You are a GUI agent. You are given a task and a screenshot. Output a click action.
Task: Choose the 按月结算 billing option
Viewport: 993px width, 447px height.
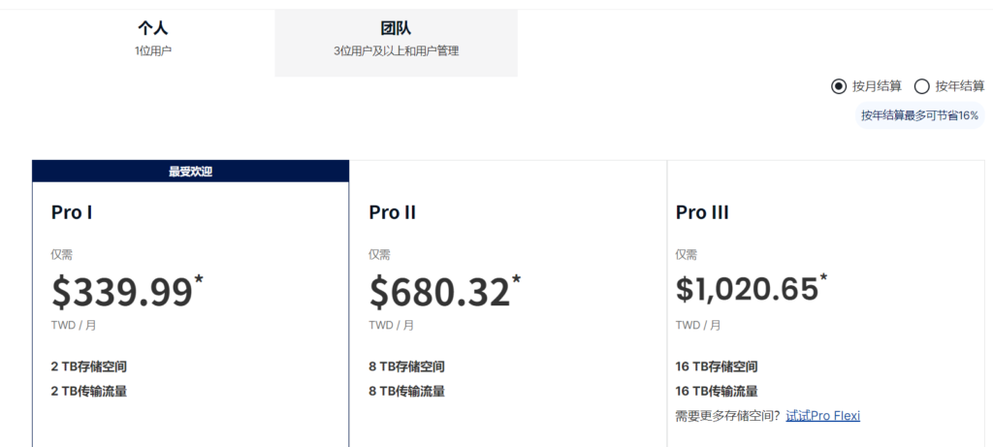point(839,86)
